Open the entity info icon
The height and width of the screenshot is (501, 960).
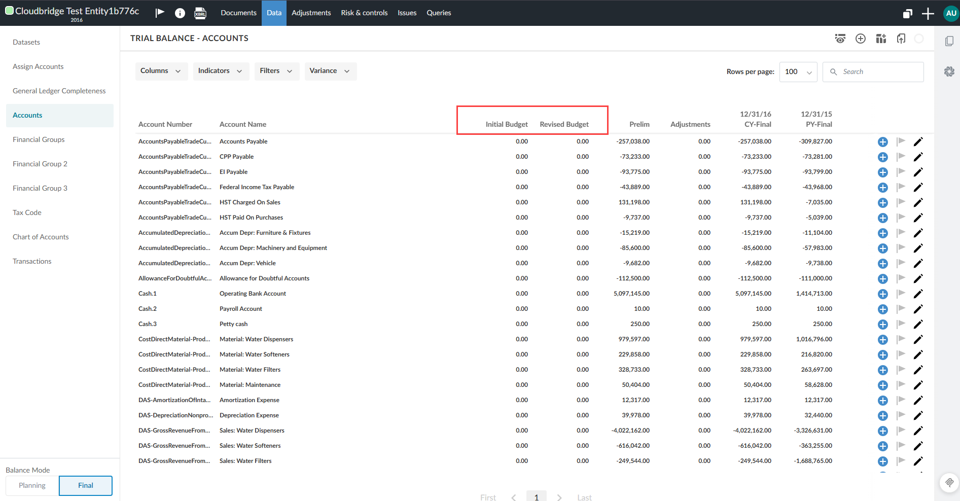(x=180, y=13)
